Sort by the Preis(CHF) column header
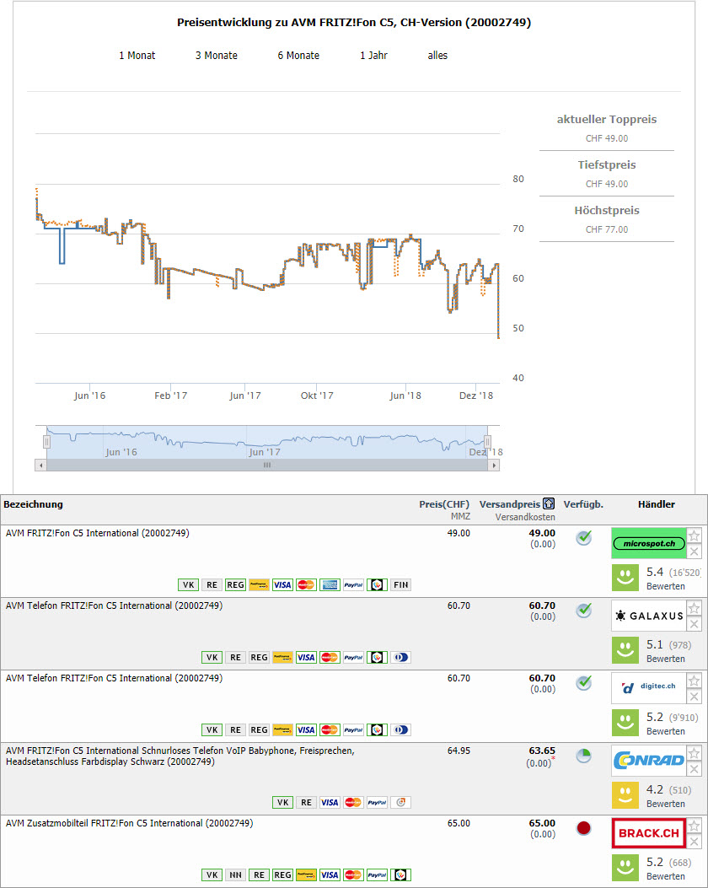Screen dimensions: 708x888 click(x=444, y=504)
